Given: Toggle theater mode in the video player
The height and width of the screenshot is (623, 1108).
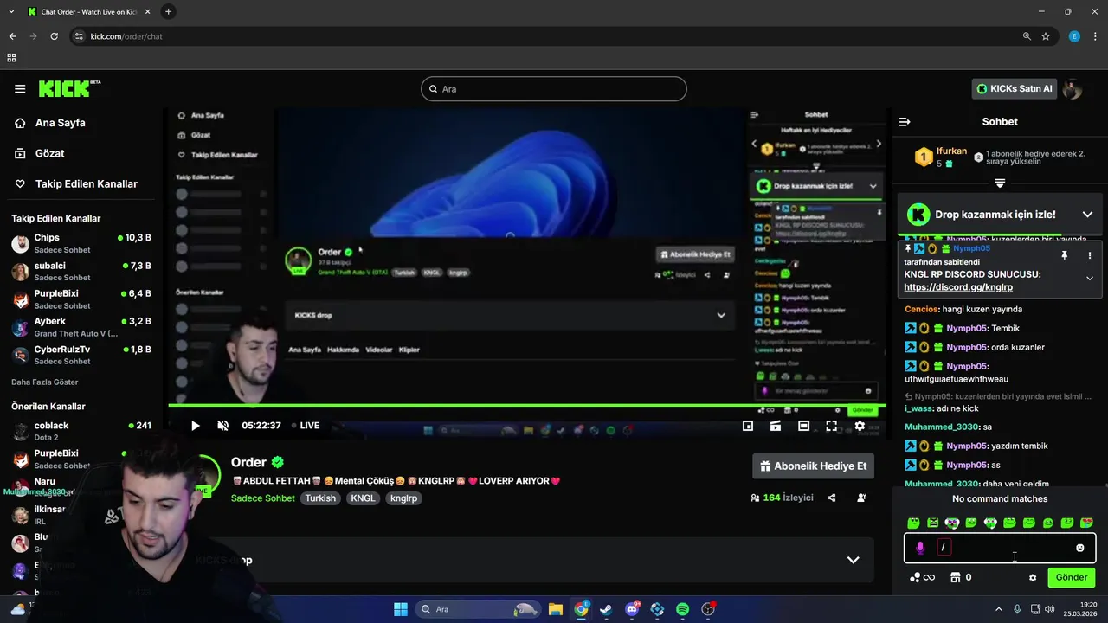Looking at the screenshot, I should pyautogui.click(x=803, y=426).
